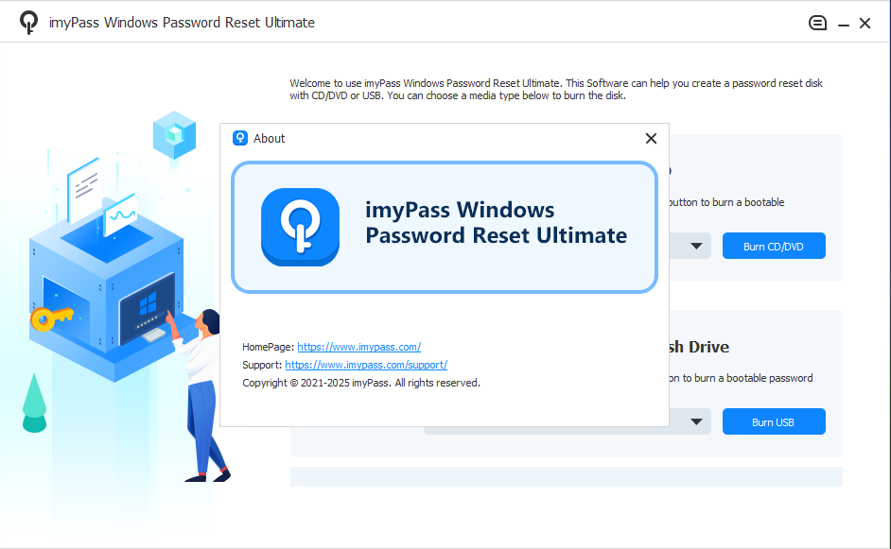Click the small imyPass icon in About title
891x549 pixels.
click(240, 138)
